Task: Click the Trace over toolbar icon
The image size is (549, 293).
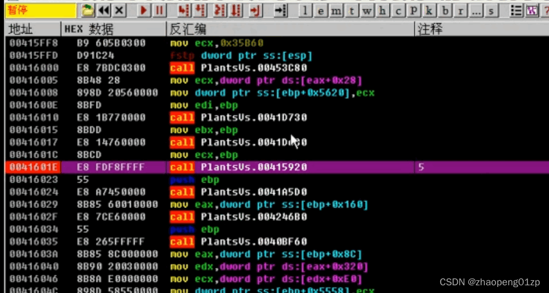Action: [x=237, y=11]
